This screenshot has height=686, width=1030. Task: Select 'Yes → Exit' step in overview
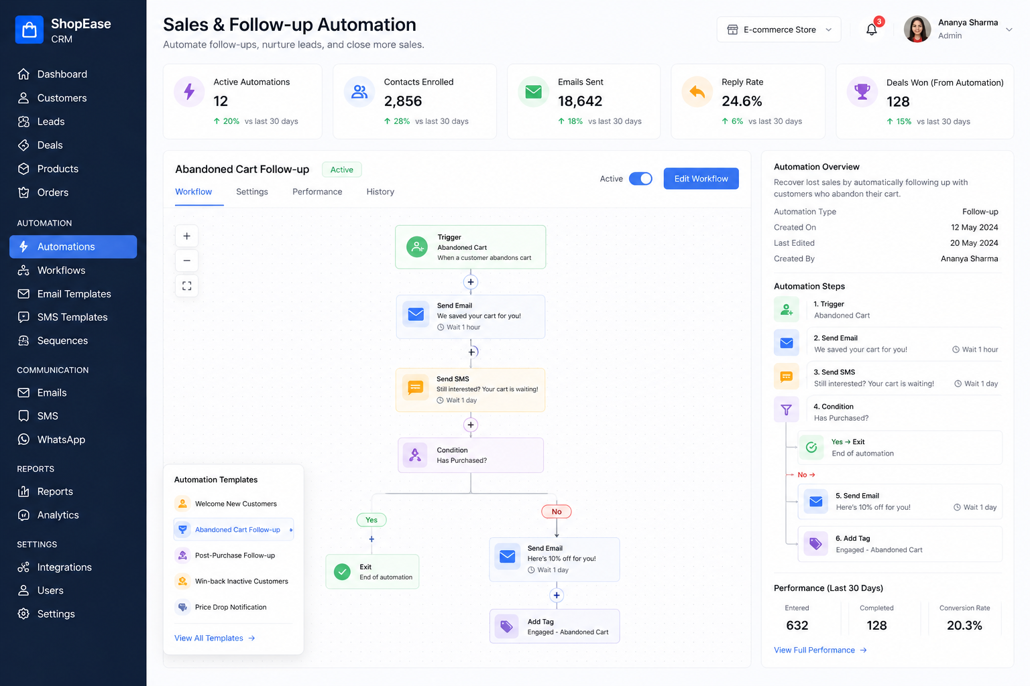click(x=900, y=448)
